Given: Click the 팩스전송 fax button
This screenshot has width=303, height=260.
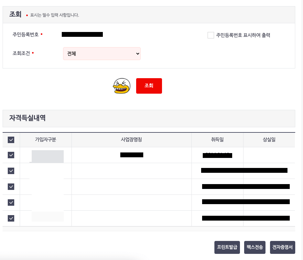Looking at the screenshot, I should coord(254,247).
